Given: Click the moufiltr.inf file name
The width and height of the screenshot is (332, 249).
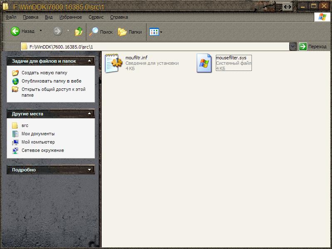Looking at the screenshot, I should (x=137, y=58).
